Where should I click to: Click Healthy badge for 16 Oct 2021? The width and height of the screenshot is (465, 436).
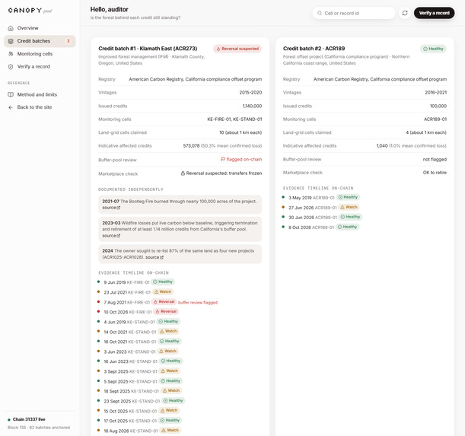click(170, 342)
